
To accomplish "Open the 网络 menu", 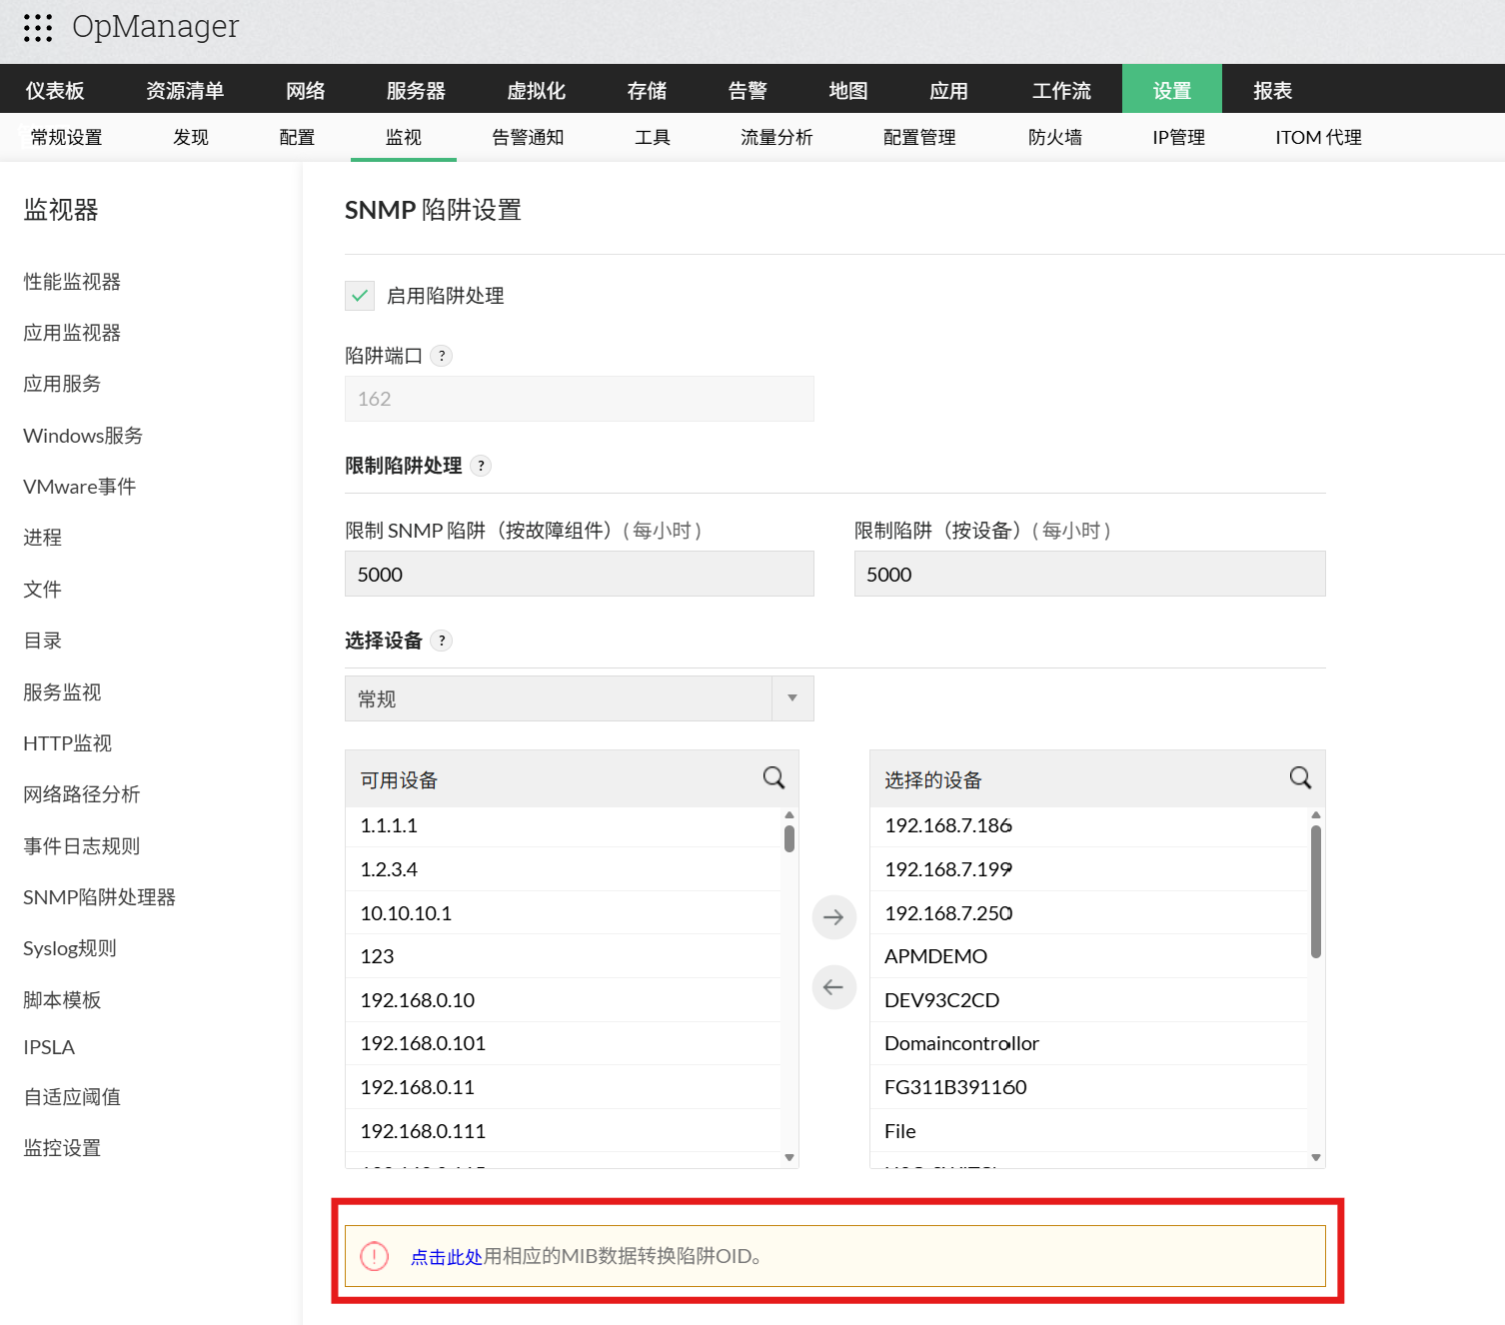I will coord(306,91).
